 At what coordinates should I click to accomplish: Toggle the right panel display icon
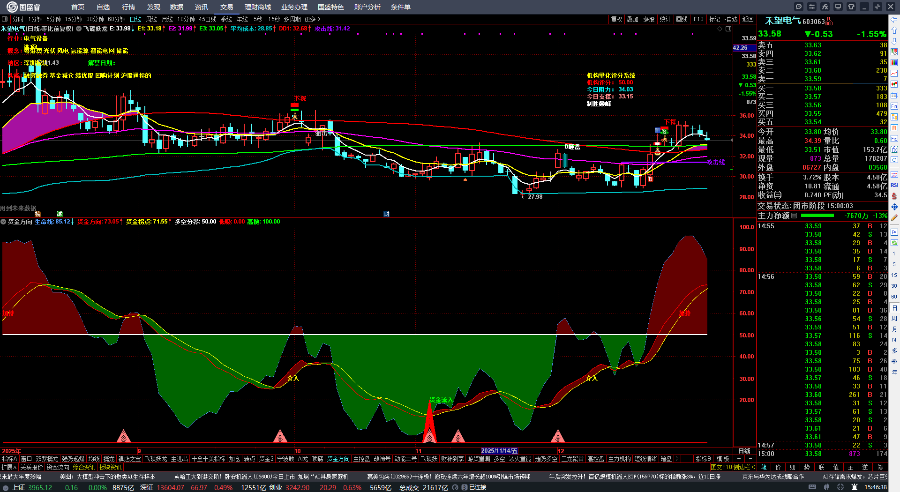click(728, 29)
